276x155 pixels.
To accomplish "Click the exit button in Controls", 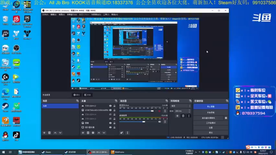I will pyautogui.click(x=211, y=133).
